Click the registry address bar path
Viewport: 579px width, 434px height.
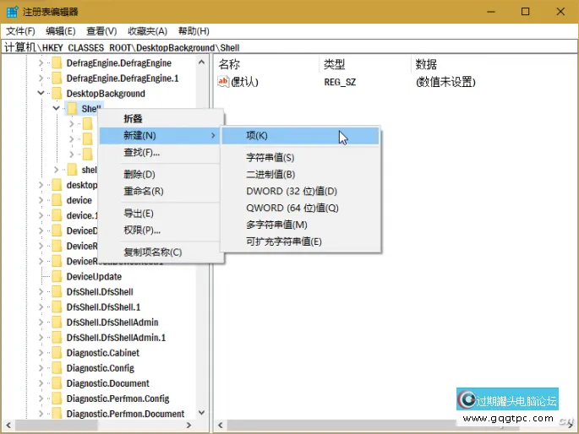(289, 47)
